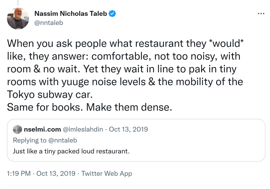The height and width of the screenshot is (189, 270).
Task: Open nselmi.com profile name in quoted tweet
Action: coord(42,129)
